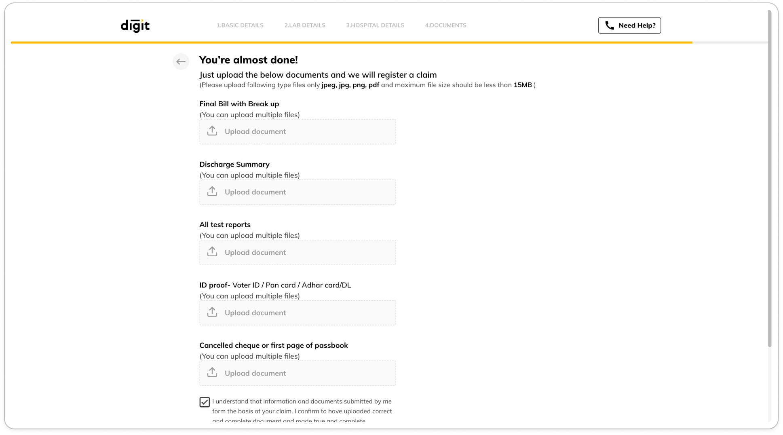Upload document for Final Bill with Break up
Viewport: 783px width, 435px height.
[x=298, y=131]
